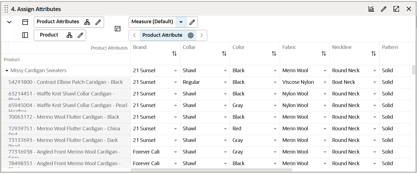Open Color dropdown for China Red cardigan
This screenshot has height=174, width=417.
(275, 129)
